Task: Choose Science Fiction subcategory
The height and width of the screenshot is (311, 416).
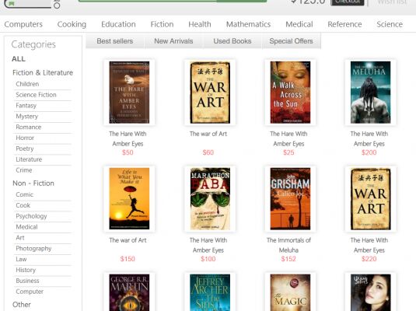Action: tap(36, 95)
